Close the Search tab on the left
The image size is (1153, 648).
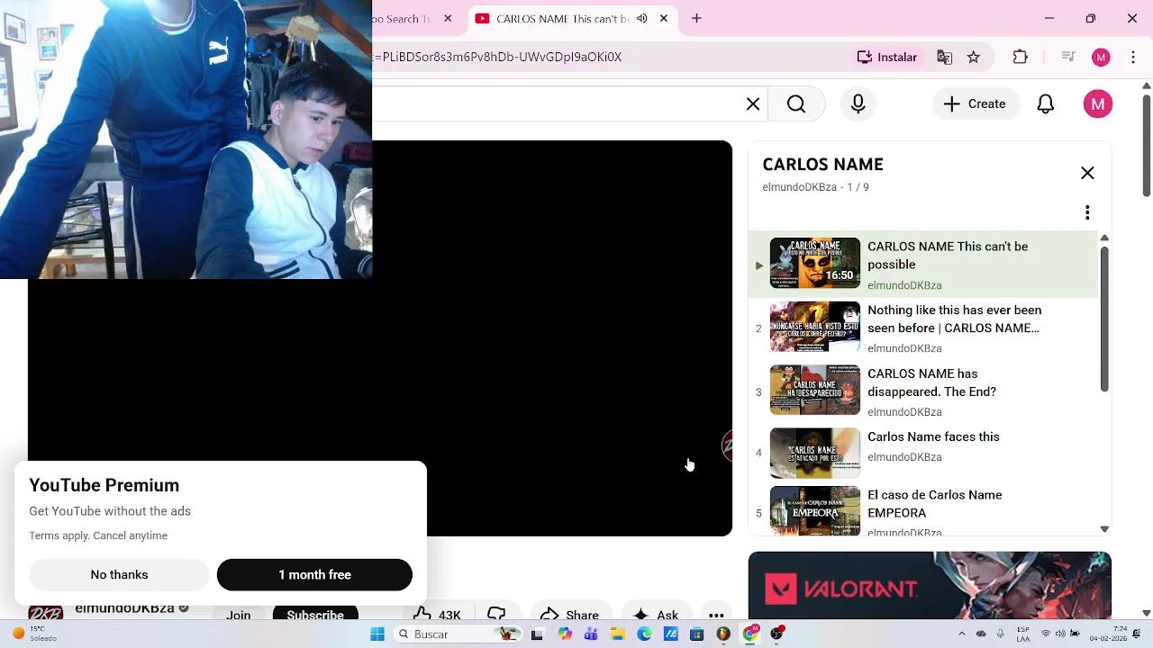[448, 18]
